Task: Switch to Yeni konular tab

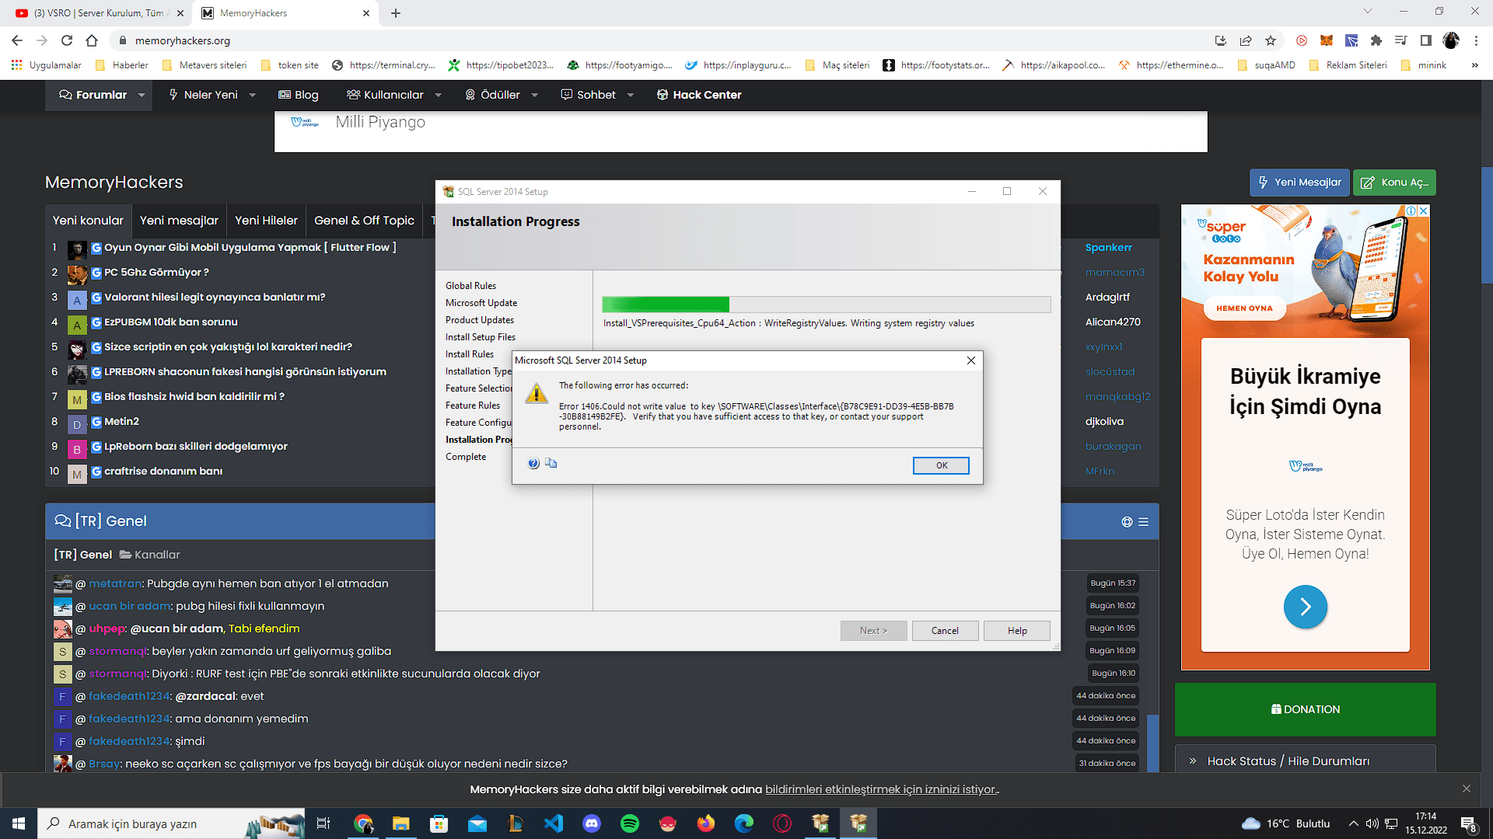Action: (88, 221)
